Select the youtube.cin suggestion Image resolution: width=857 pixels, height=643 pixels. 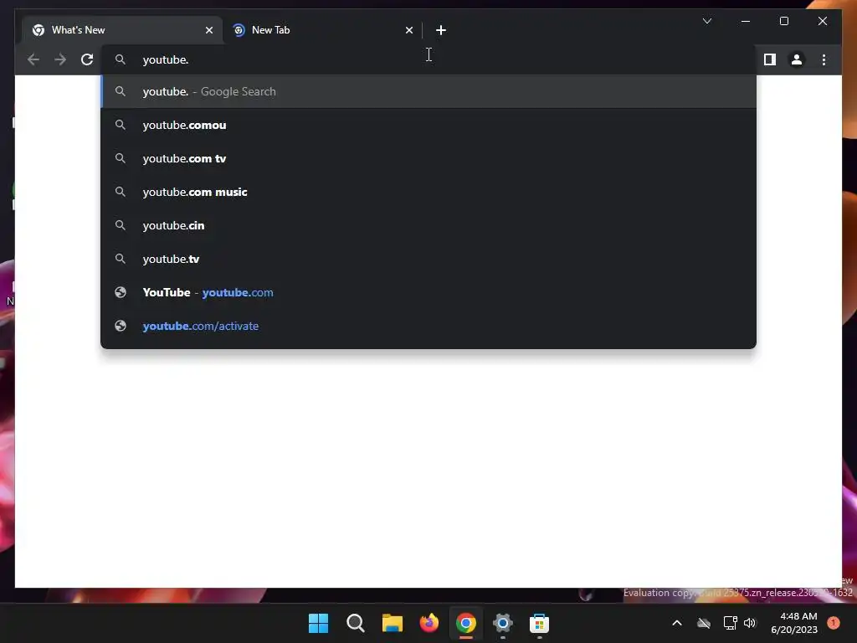pyautogui.click(x=428, y=225)
